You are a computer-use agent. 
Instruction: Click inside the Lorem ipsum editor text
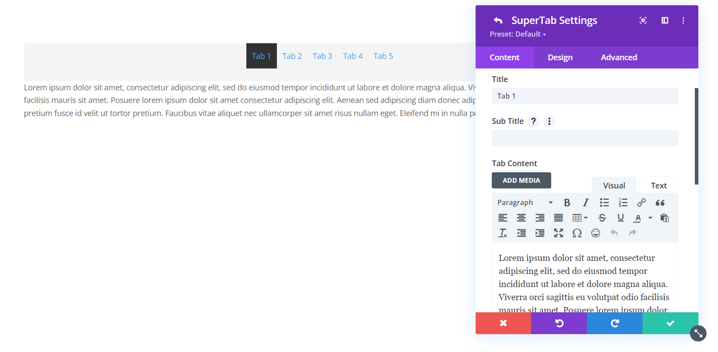pos(584,284)
